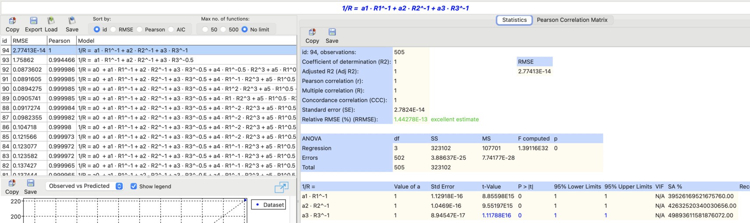Select the Statistics tab
The width and height of the screenshot is (750, 223).
(x=514, y=20)
